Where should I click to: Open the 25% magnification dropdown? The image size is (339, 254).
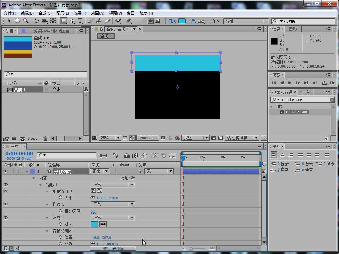pos(109,138)
